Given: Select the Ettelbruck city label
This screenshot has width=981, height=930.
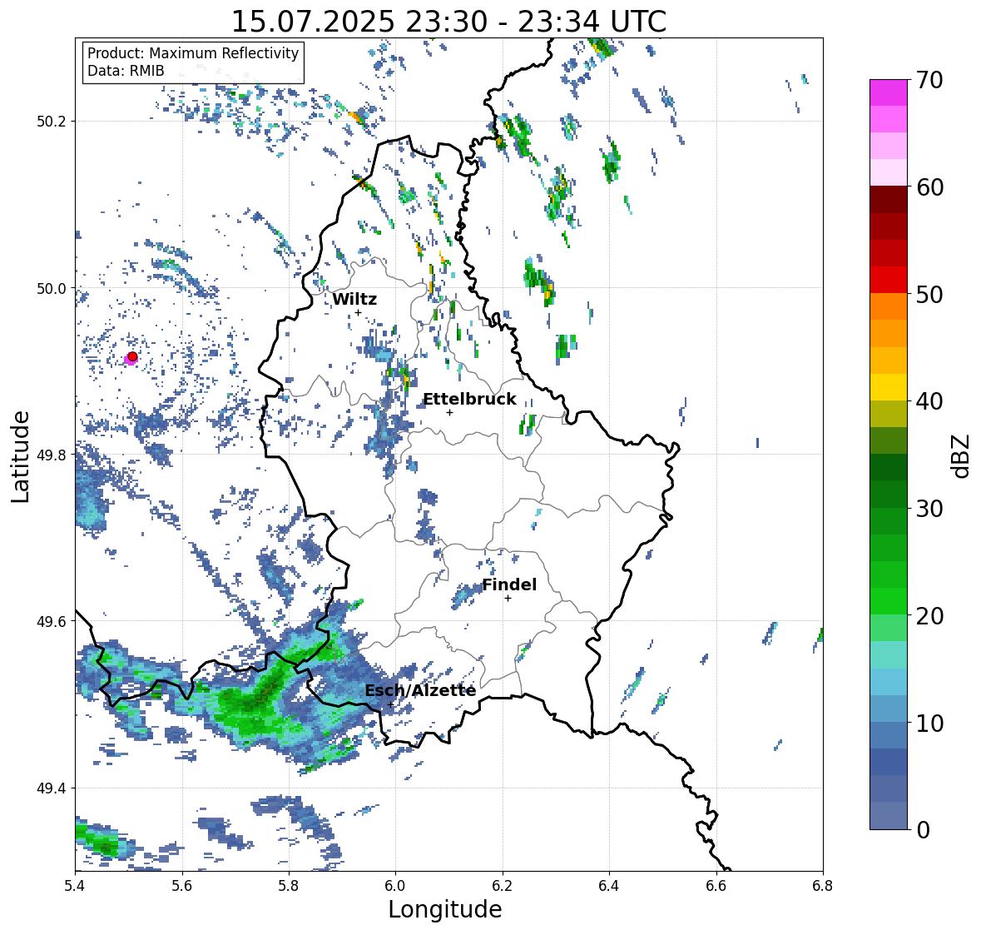Looking at the screenshot, I should pyautogui.click(x=469, y=399).
